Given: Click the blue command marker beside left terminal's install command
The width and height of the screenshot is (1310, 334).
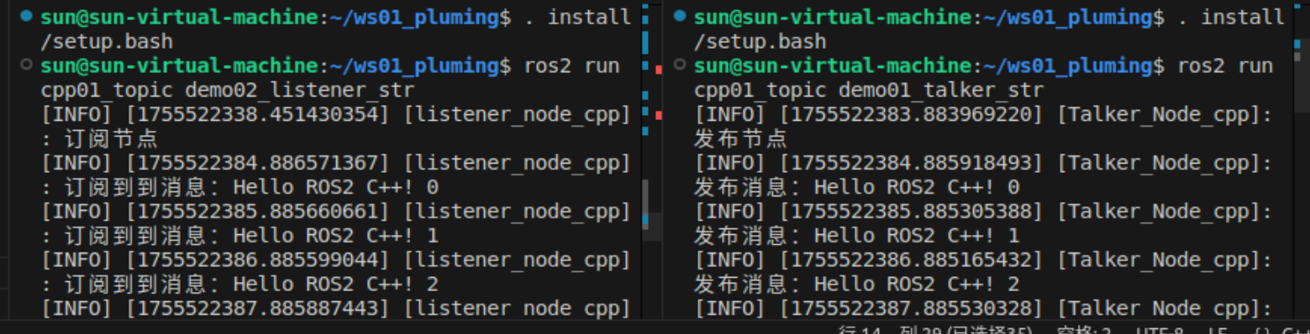Looking at the screenshot, I should 26,17.
